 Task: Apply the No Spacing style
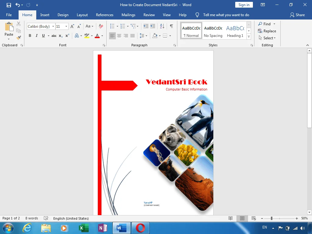[x=213, y=31]
